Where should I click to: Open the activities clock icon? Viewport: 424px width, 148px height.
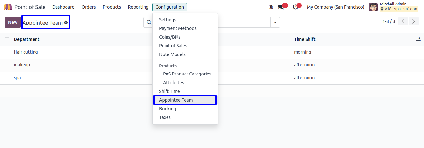point(295,7)
